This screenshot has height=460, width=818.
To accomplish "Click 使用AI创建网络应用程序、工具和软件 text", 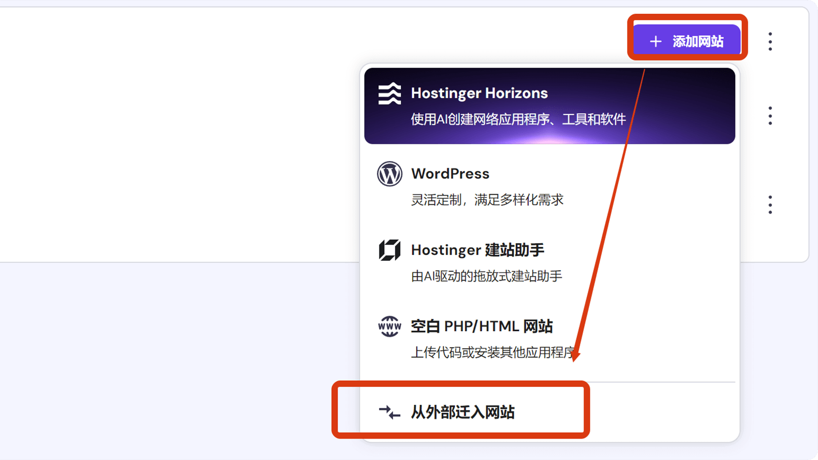I will pos(518,120).
